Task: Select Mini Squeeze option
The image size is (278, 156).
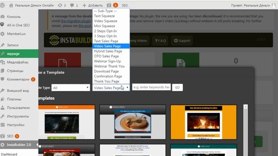Action: [111, 26]
